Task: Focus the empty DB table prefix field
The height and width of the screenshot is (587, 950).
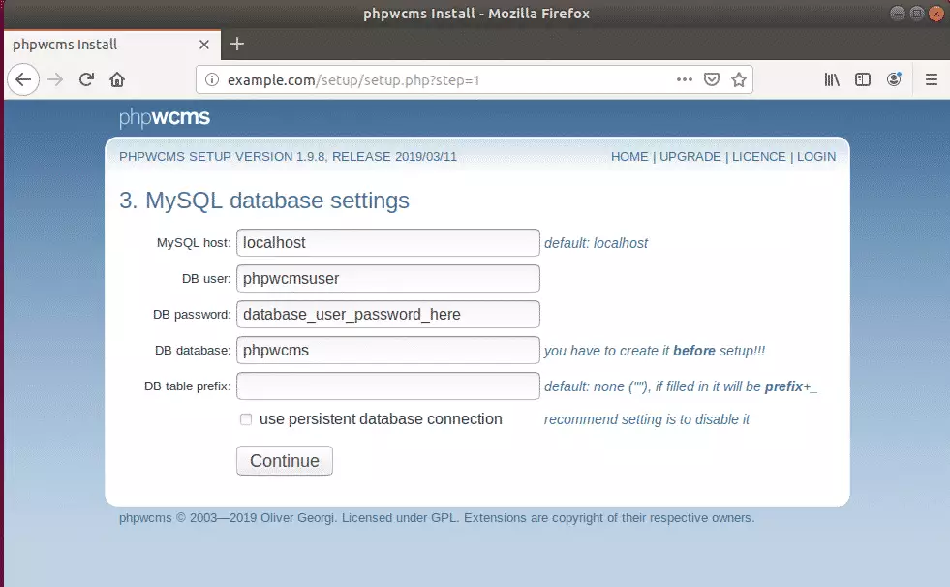Action: pos(387,386)
